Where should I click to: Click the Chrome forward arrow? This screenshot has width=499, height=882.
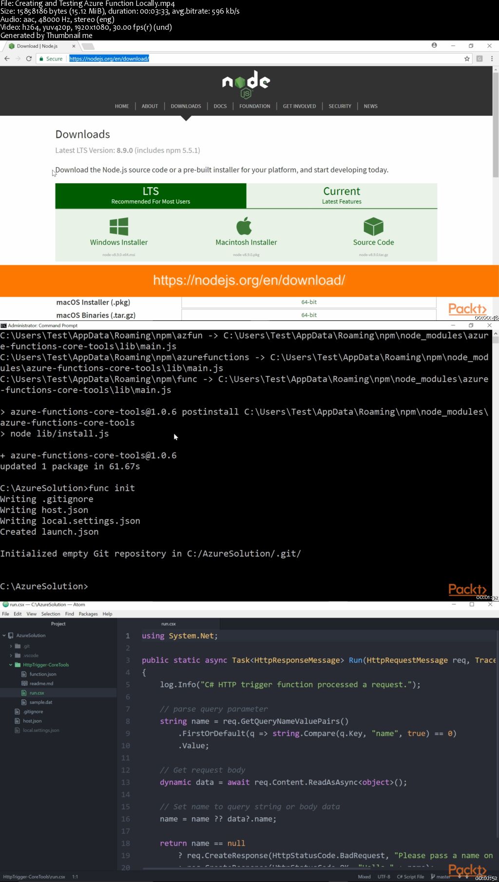pyautogui.click(x=18, y=58)
